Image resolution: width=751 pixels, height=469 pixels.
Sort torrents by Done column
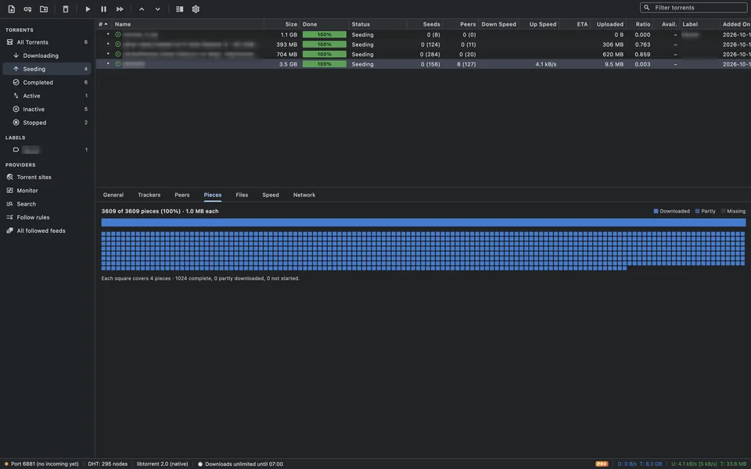point(324,24)
